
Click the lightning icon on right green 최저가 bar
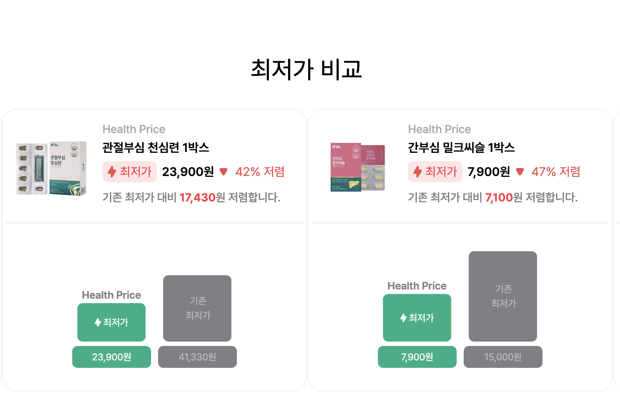click(x=402, y=317)
